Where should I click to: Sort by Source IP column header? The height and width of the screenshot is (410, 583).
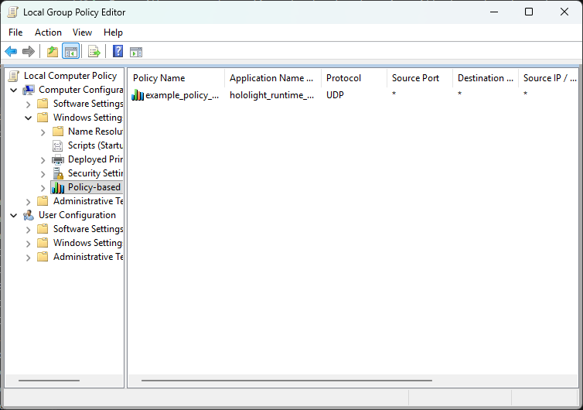click(x=549, y=78)
